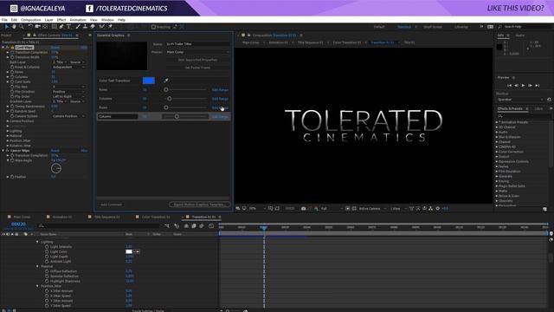
Task: Toggle the Light Intensity stopwatch in timeline
Action: point(47,246)
